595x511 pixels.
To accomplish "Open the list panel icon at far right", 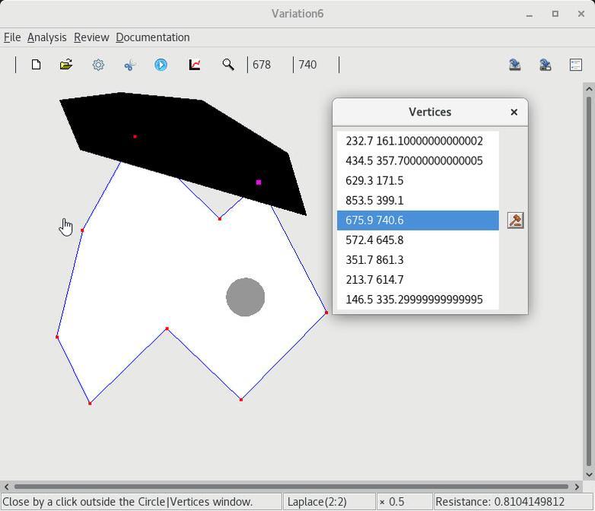I will (x=576, y=65).
